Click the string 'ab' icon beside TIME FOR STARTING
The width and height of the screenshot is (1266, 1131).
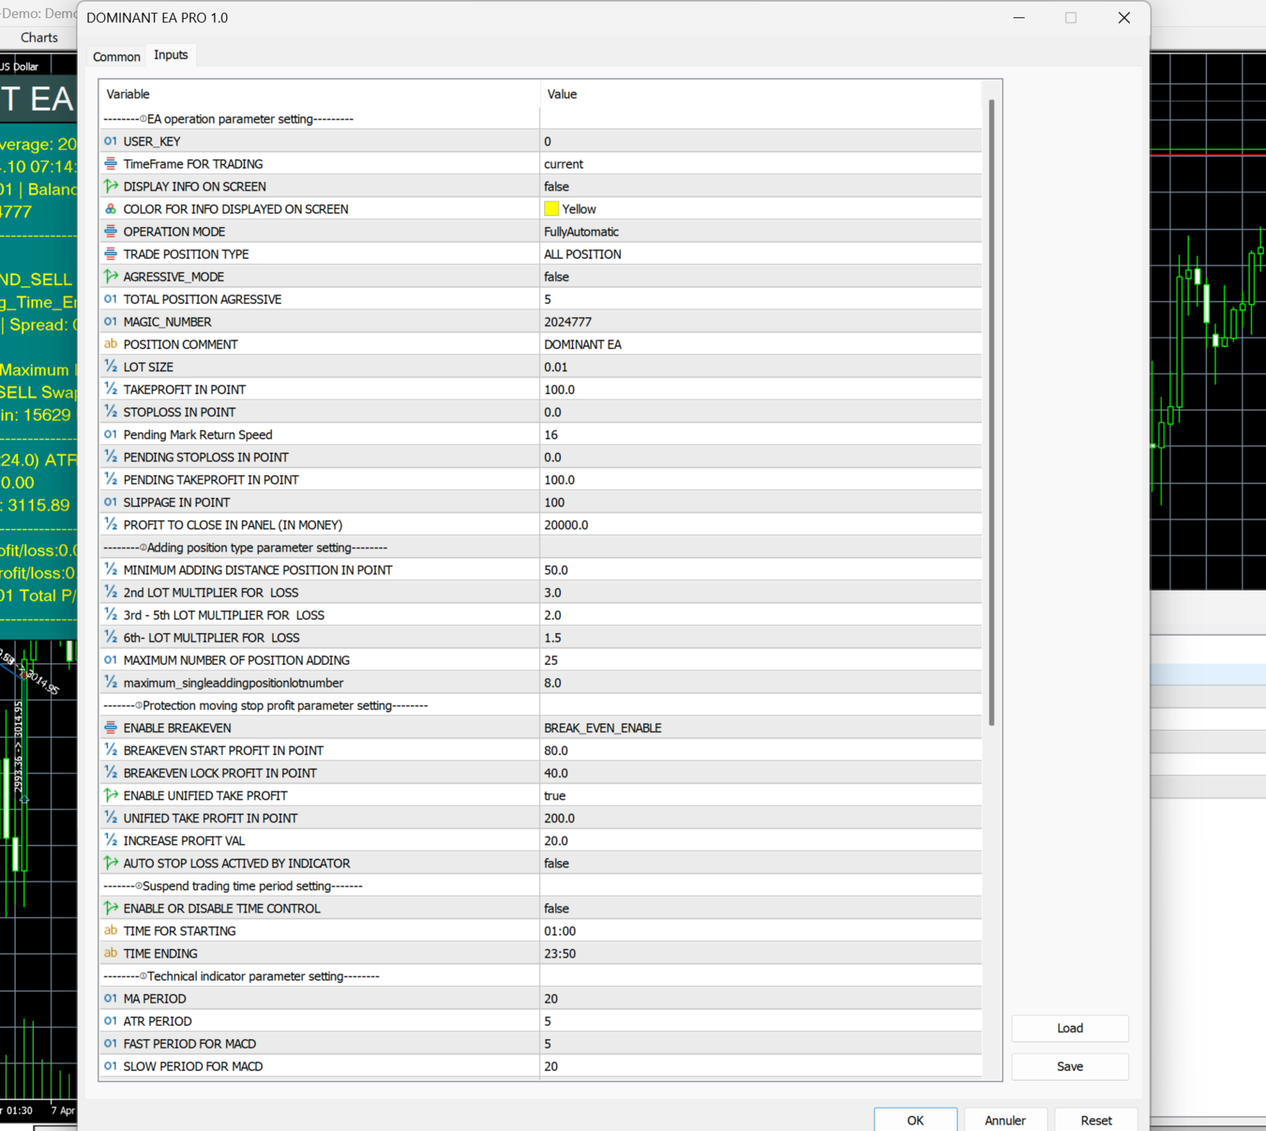111,931
